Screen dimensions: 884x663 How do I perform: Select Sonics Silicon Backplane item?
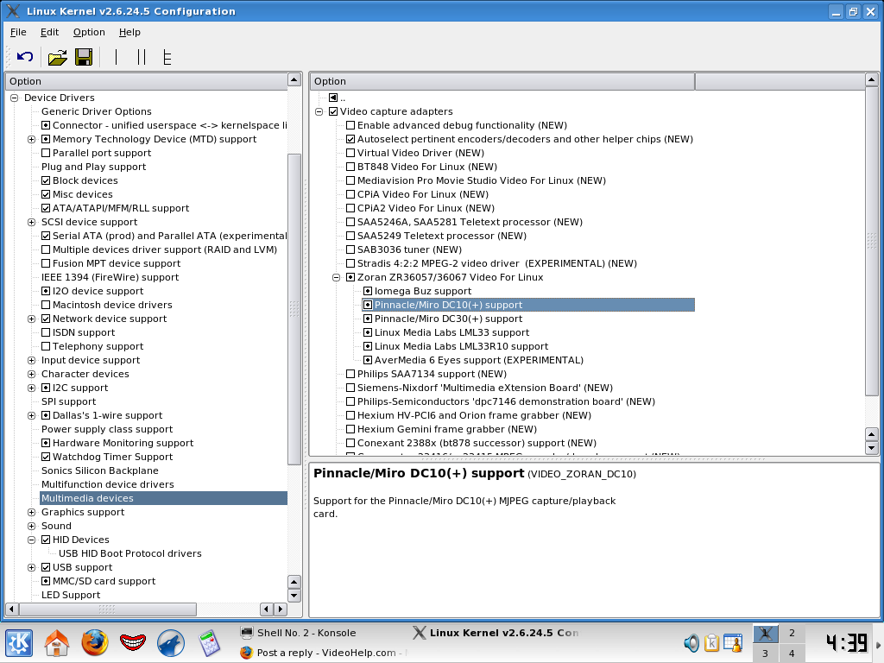pos(100,470)
